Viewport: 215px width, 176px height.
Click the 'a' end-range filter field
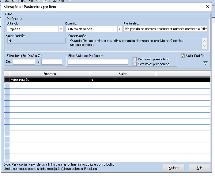(x=52, y=62)
